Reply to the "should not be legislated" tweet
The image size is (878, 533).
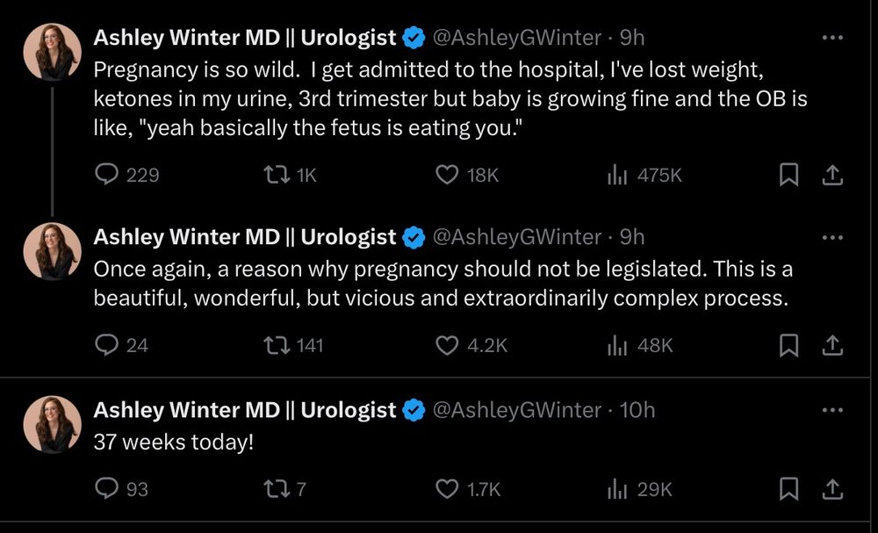[x=106, y=345]
